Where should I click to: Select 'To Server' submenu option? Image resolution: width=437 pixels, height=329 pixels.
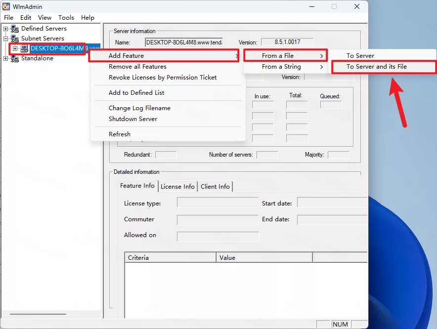pos(360,56)
